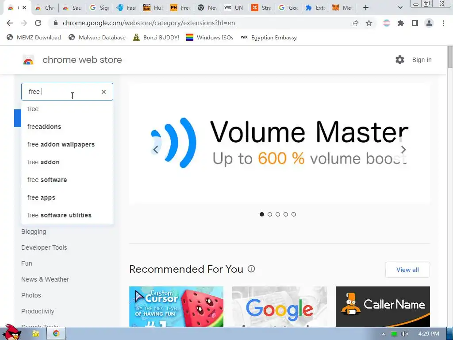
Task: Show previous carousel slide arrow
Action: point(155,150)
